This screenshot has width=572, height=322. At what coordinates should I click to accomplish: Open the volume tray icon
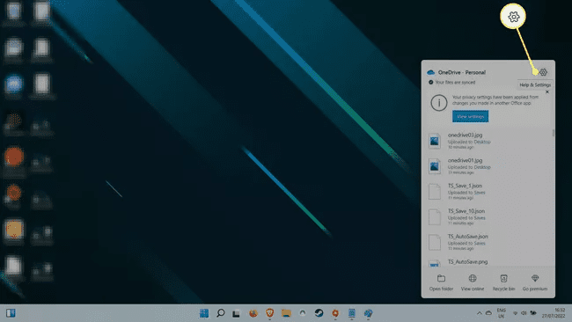click(x=524, y=313)
